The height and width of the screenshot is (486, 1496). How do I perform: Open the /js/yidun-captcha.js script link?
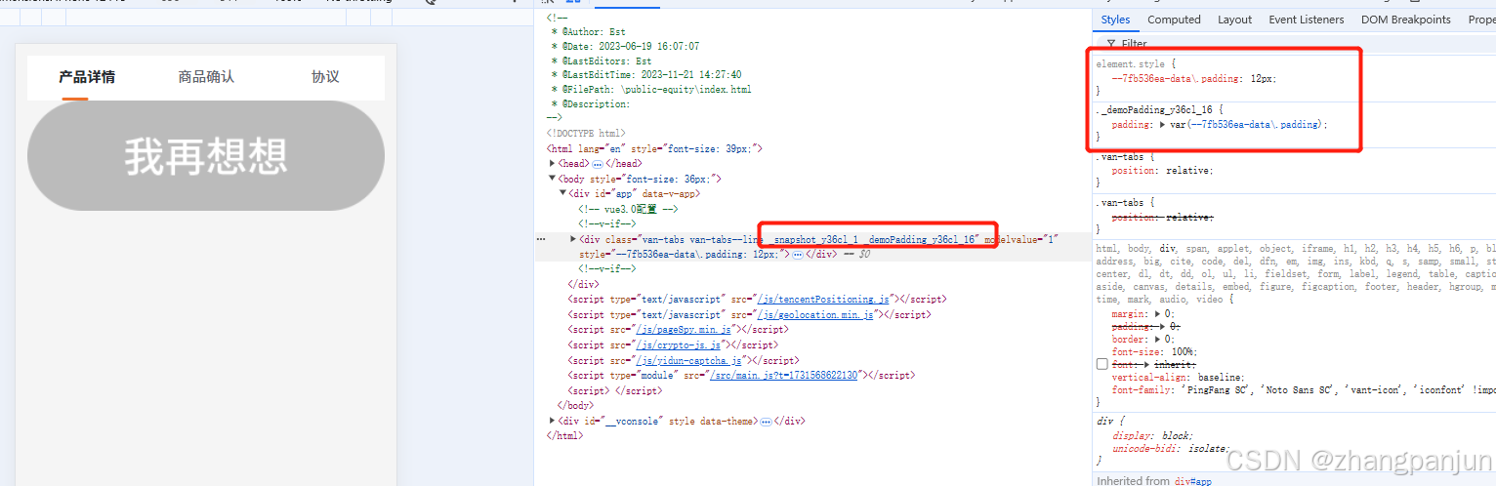click(688, 360)
